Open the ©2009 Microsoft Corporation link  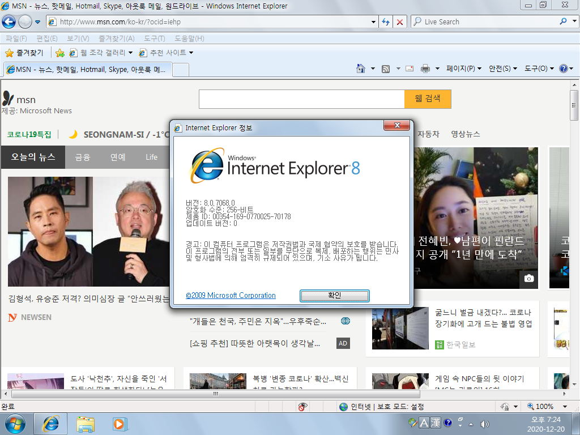pyautogui.click(x=231, y=295)
